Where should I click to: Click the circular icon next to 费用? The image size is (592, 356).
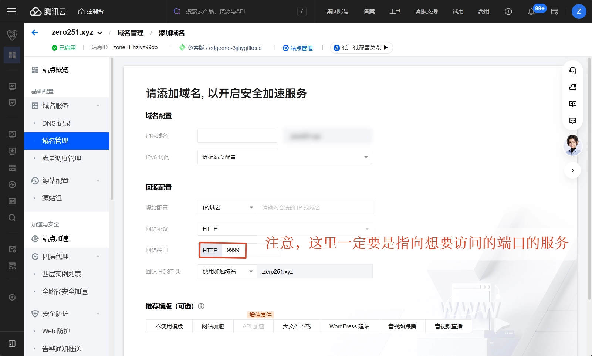508,11
